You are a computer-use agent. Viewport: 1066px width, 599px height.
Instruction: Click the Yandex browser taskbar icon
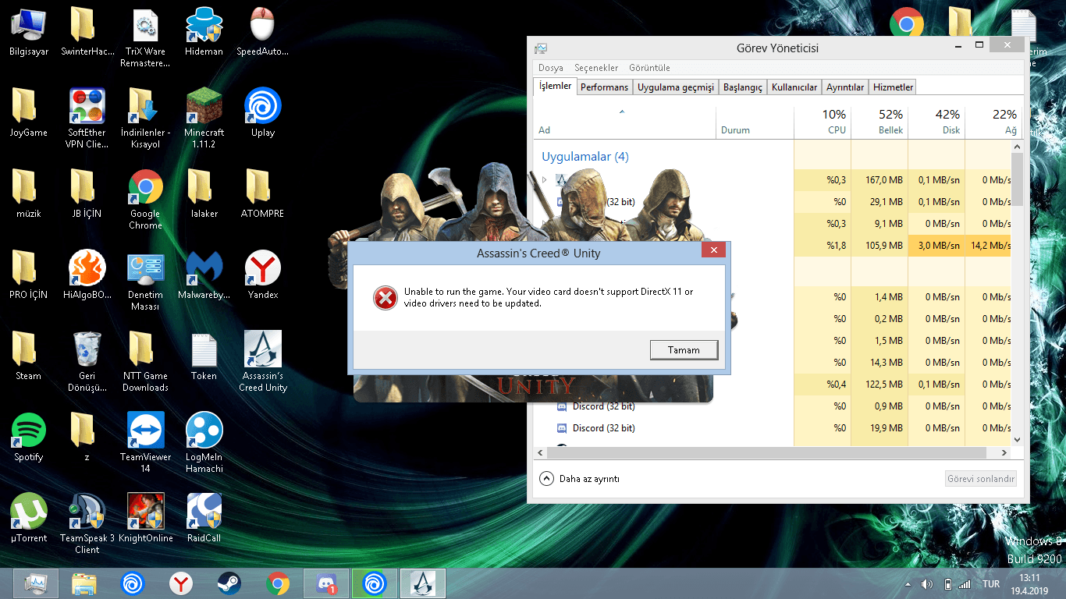pos(181,583)
